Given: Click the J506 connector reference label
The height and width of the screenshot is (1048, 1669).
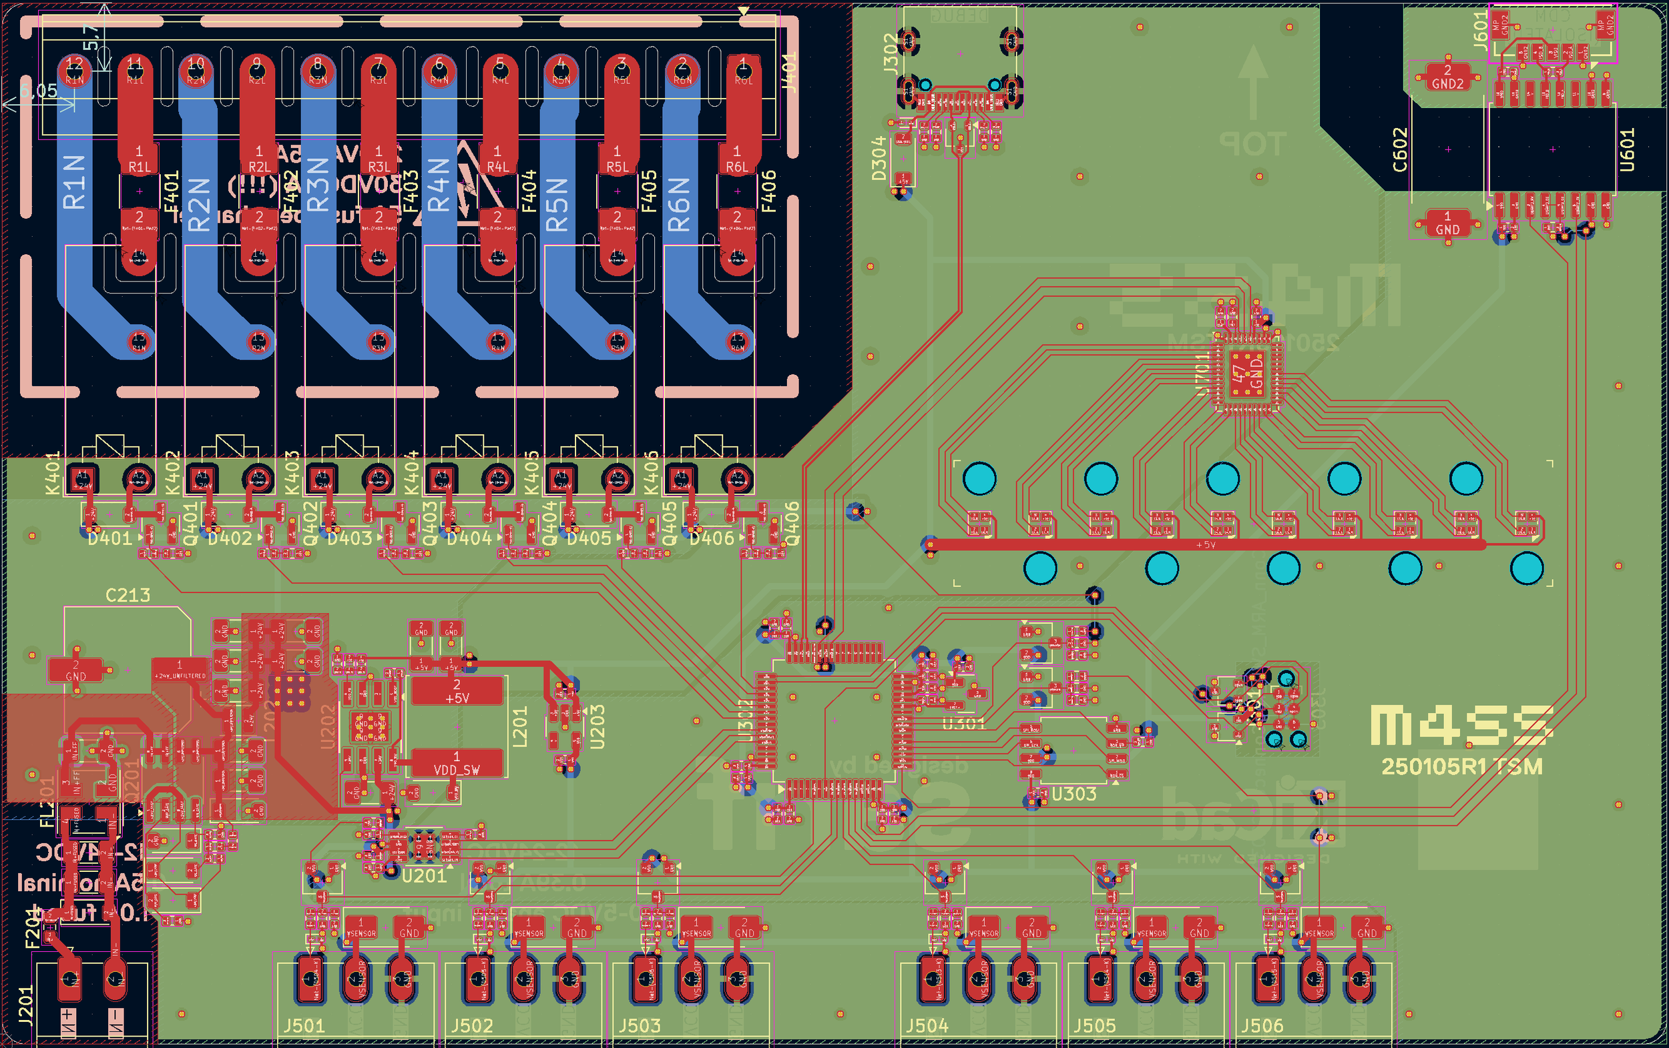Looking at the screenshot, I should pyautogui.click(x=1262, y=1025).
